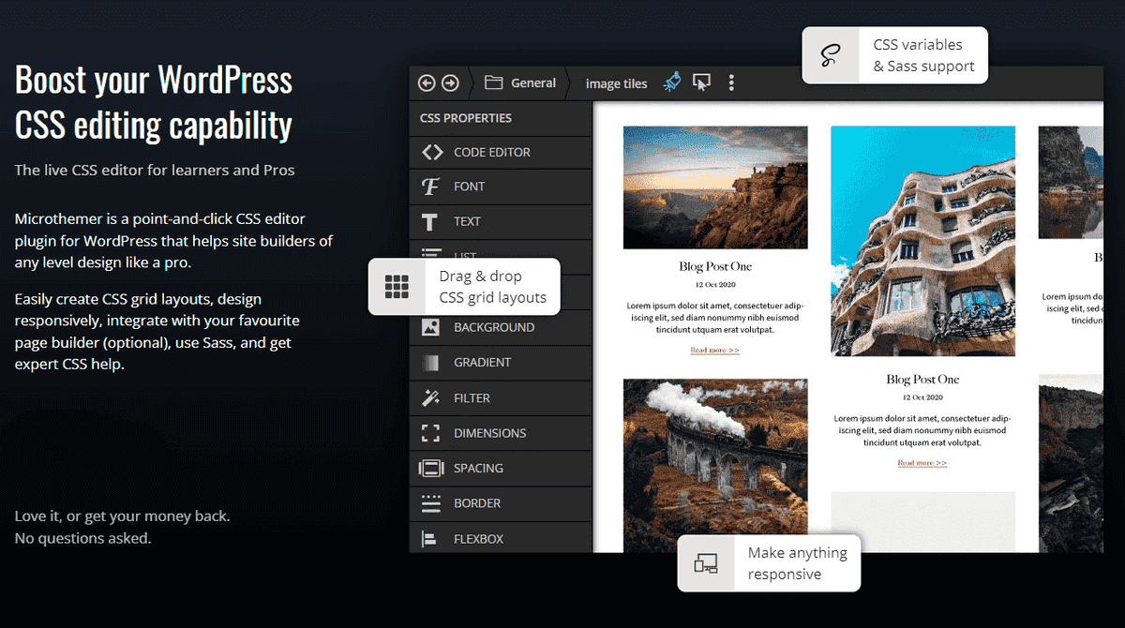Click the 12 Oct 2020 date under cliff photo
The height and width of the screenshot is (628, 1125).
point(715,284)
